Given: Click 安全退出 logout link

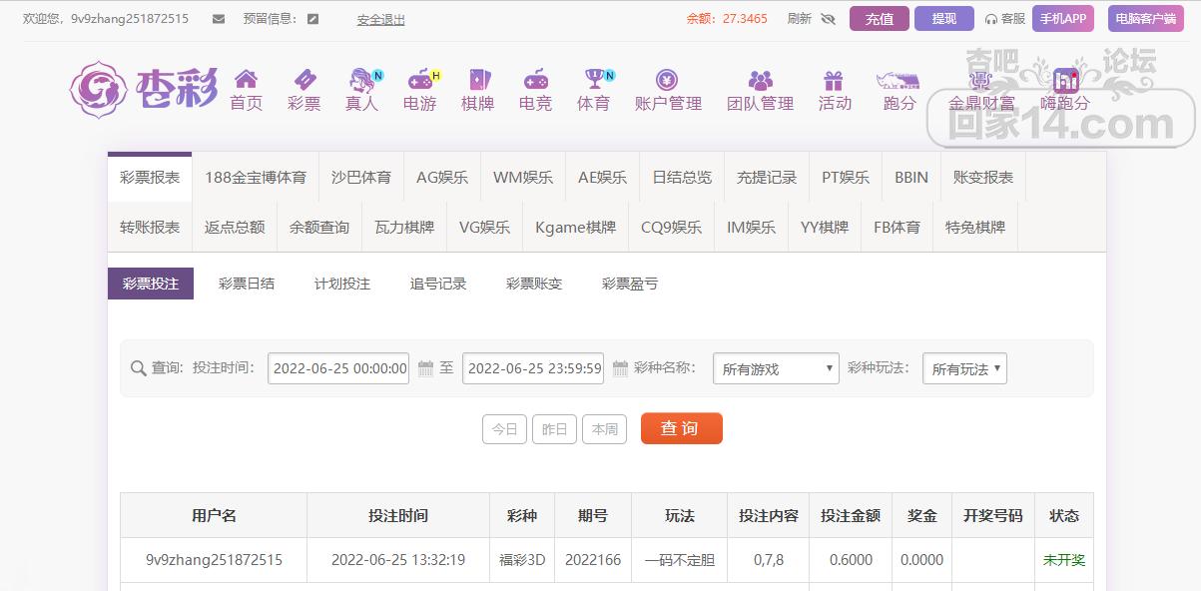Looking at the screenshot, I should [x=380, y=19].
